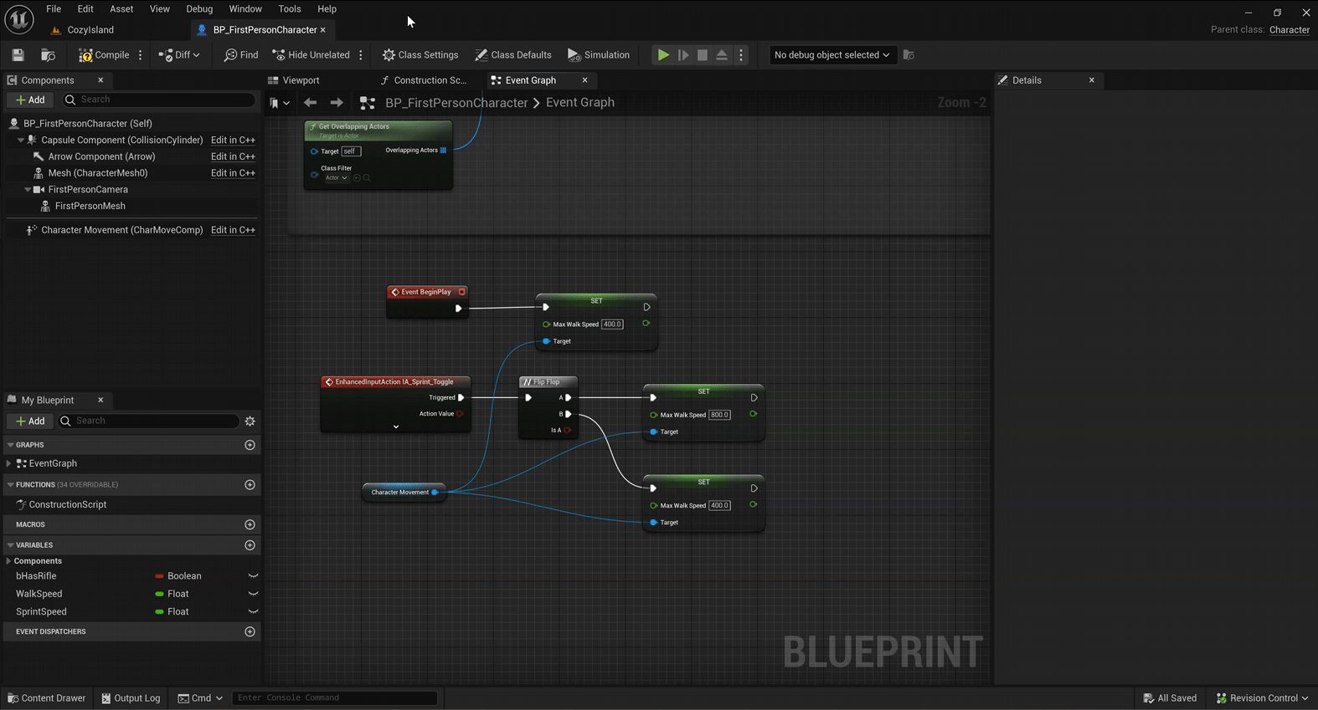
Task: Add new function using plus icon
Action: tap(250, 485)
